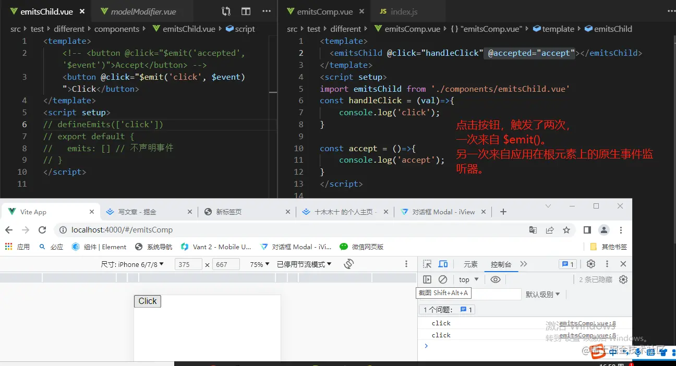676x366 pixels.
Task: Go forward in Chrome browser
Action: pyautogui.click(x=25, y=230)
